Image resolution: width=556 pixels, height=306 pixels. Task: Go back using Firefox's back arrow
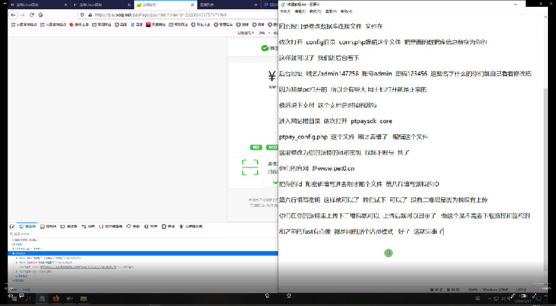[x=13, y=15]
